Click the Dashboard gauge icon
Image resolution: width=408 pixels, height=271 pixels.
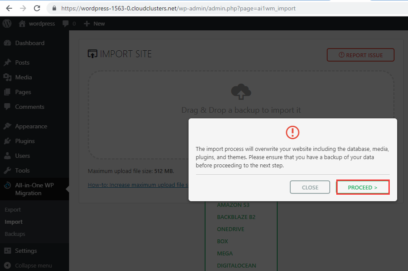[x=7, y=43]
